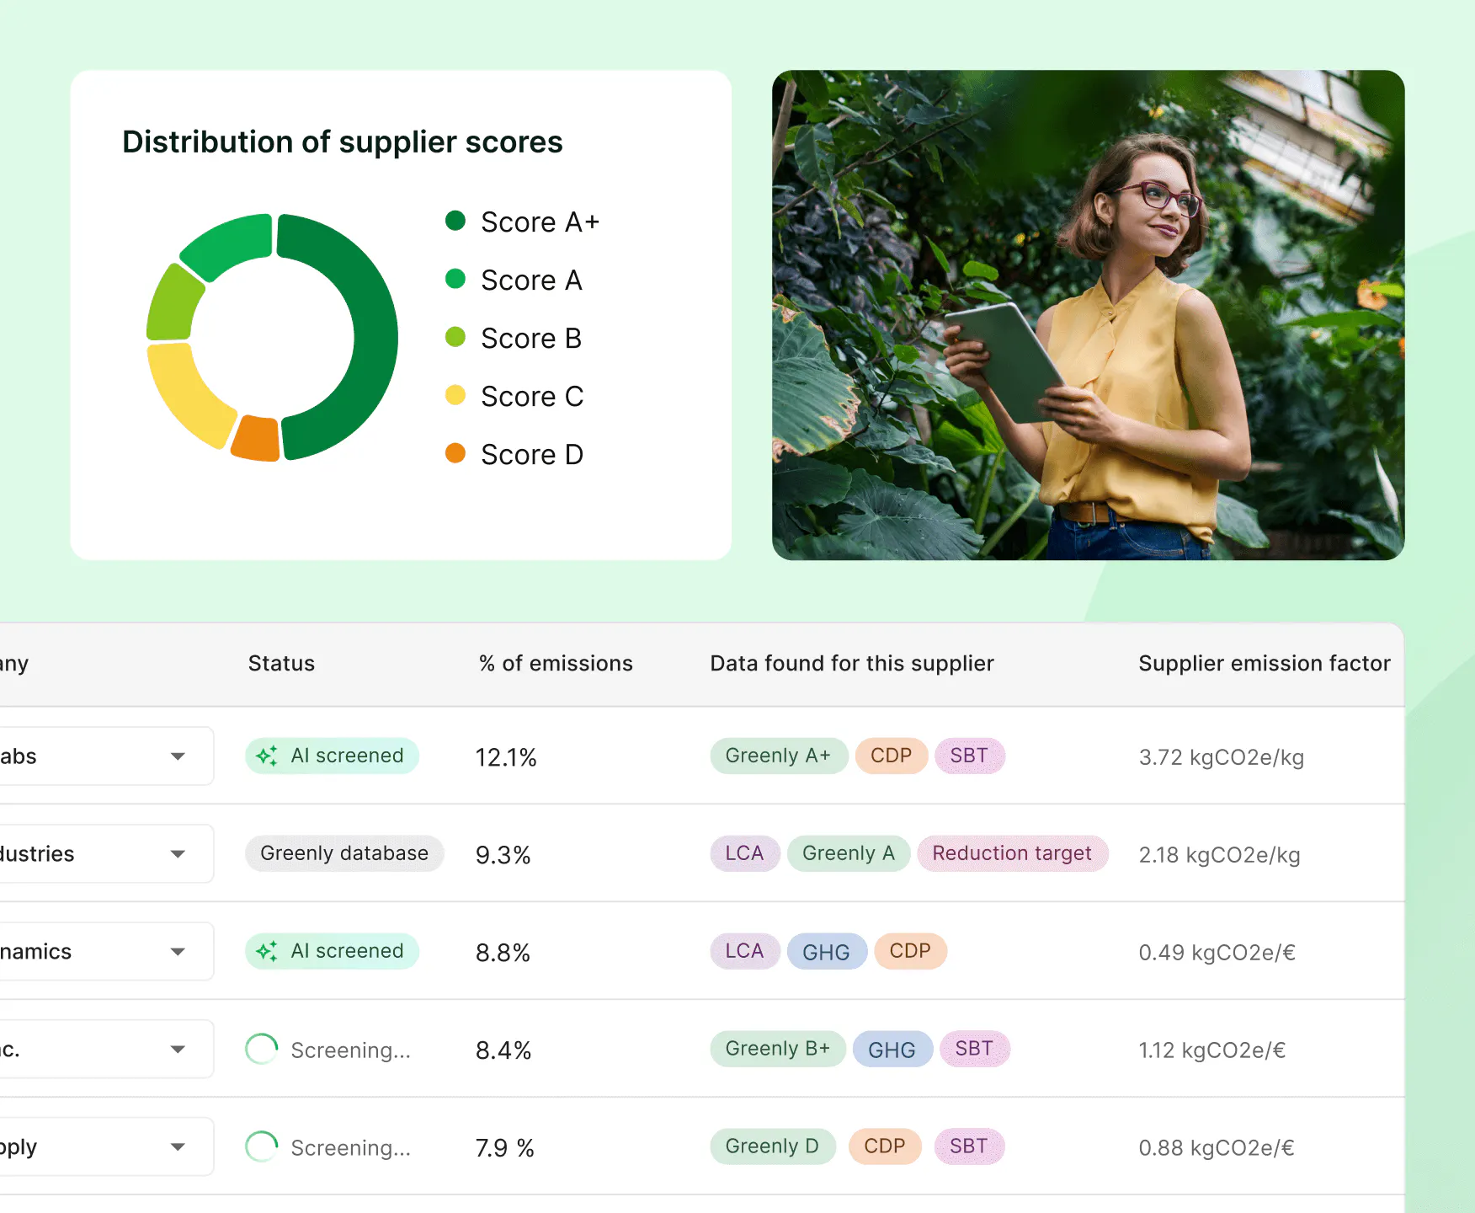Click the 7.9 % emissions value

tap(505, 1148)
